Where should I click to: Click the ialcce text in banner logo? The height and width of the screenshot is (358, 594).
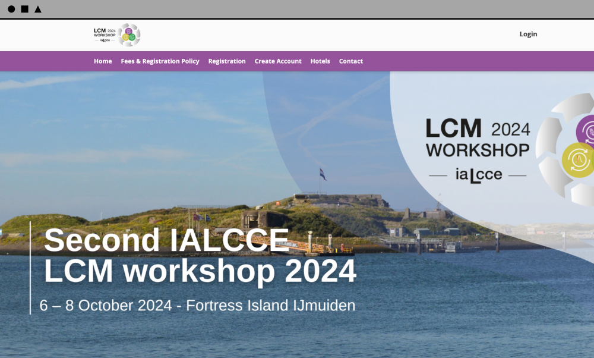[478, 175]
